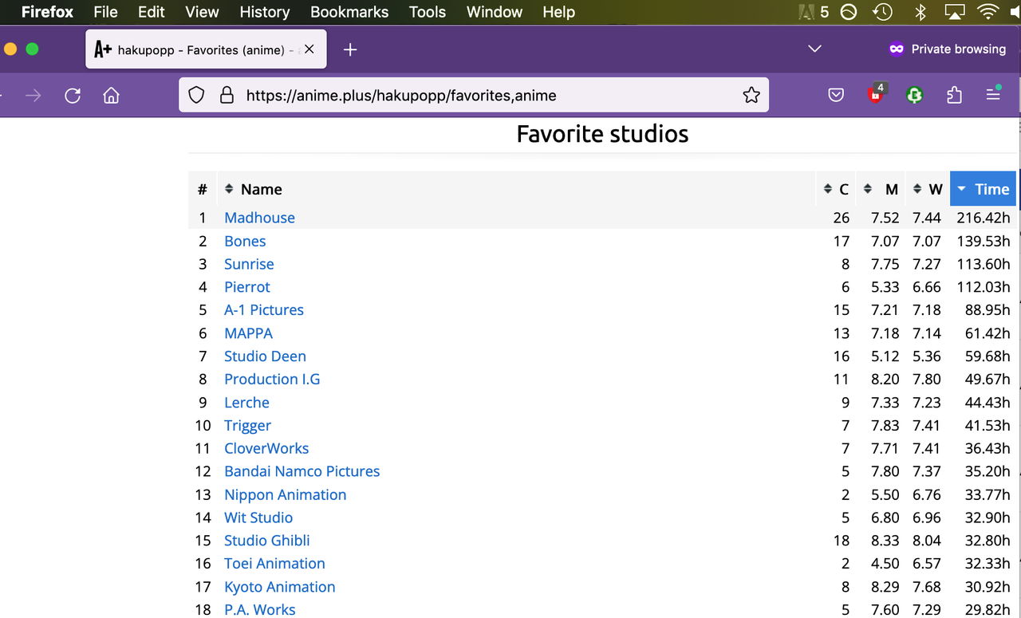Reload the page with the refresh icon

tap(73, 96)
